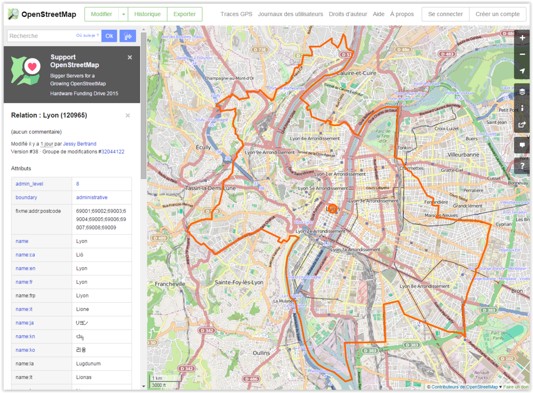Click the sidebar scrollbar down arrow
The width and height of the screenshot is (533, 393).
[143, 386]
